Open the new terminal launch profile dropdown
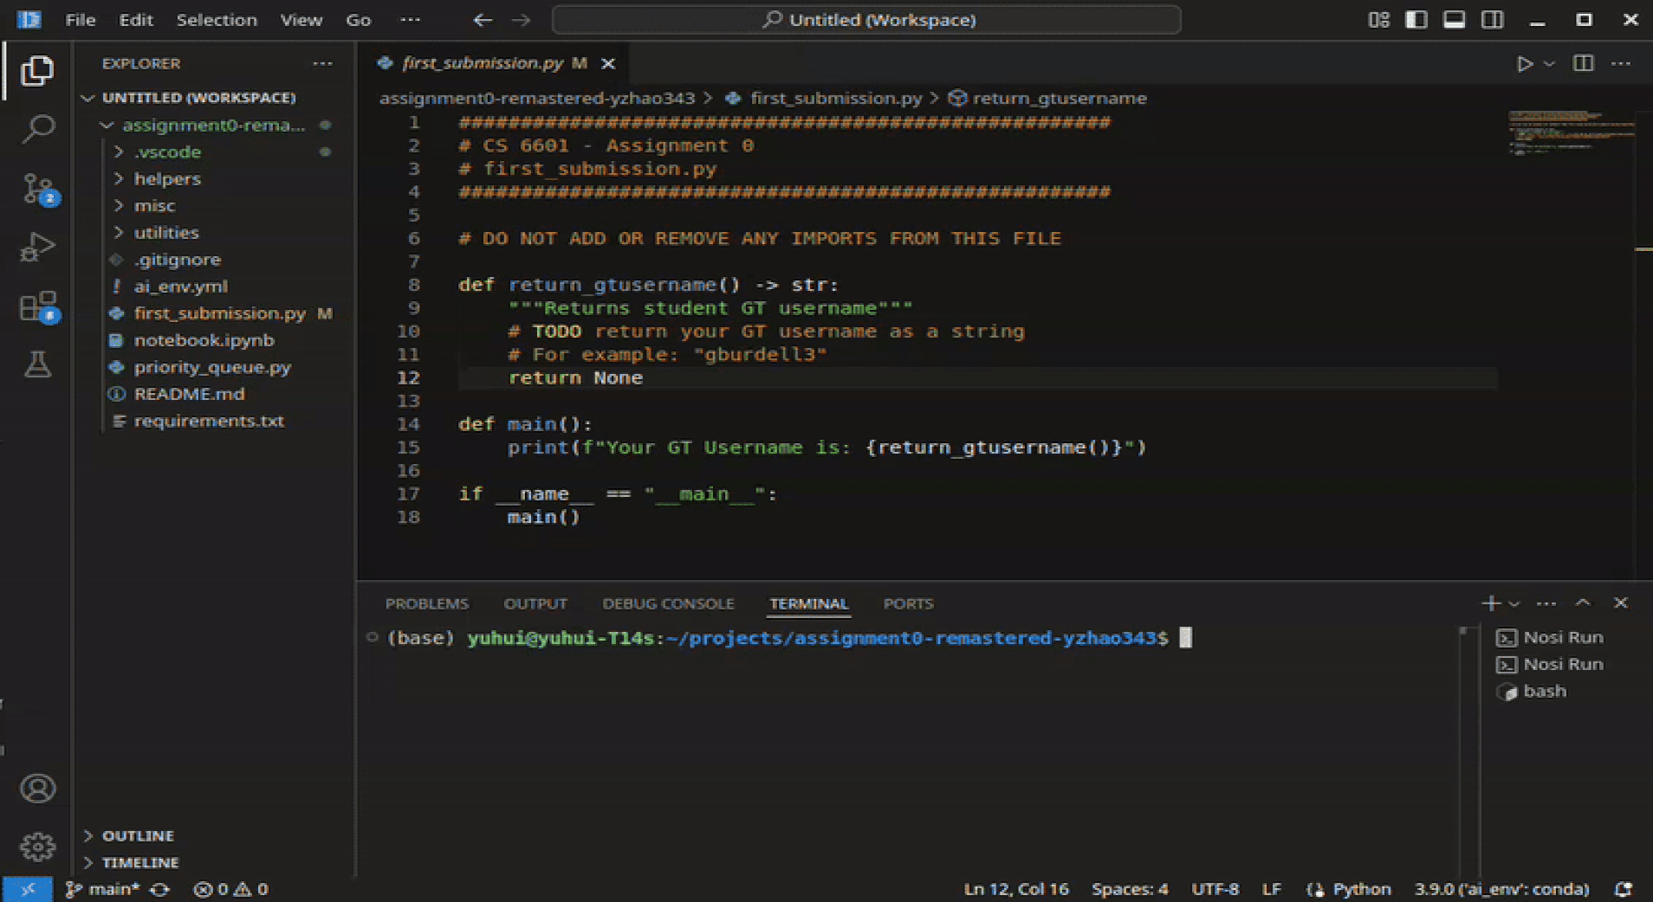Viewport: 1653px width, 902px height. (1514, 603)
